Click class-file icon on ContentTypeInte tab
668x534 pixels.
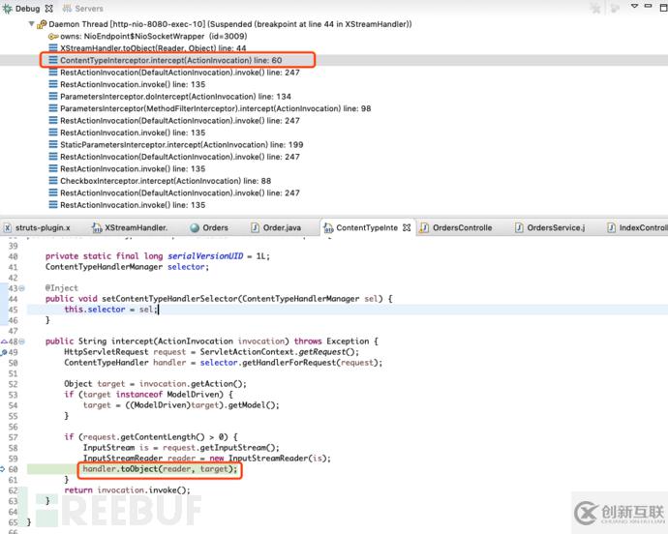328,228
